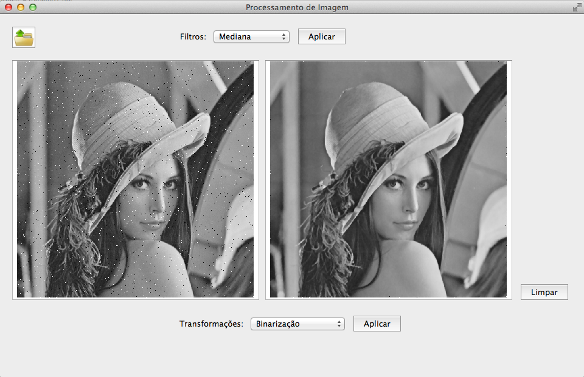The width and height of the screenshot is (584, 377).
Task: Click the open image folder icon
Action: coord(24,37)
